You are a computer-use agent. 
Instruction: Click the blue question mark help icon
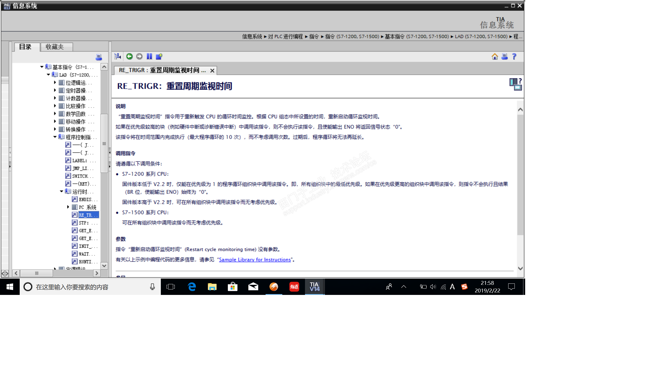tap(514, 57)
